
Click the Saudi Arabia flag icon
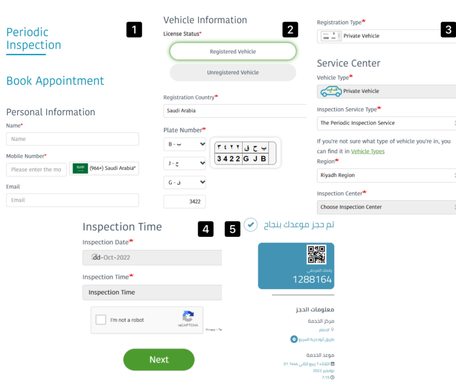coord(80,169)
